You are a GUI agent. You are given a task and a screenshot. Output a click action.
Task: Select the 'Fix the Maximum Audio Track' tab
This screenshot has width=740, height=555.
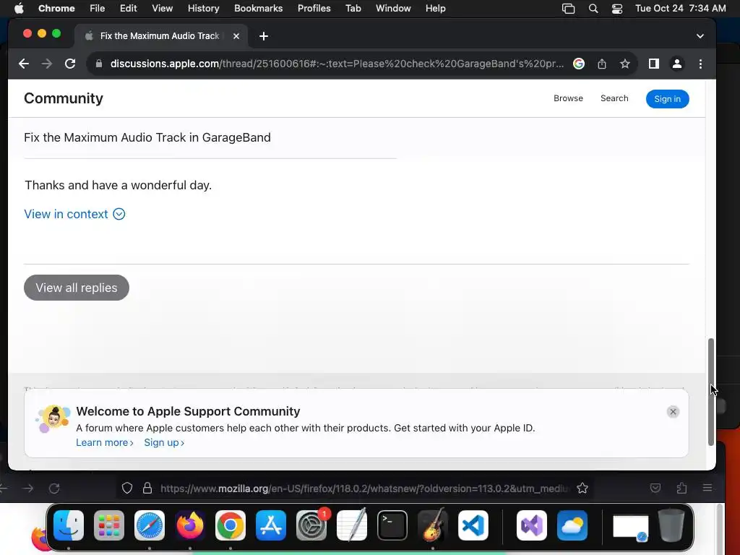point(160,36)
